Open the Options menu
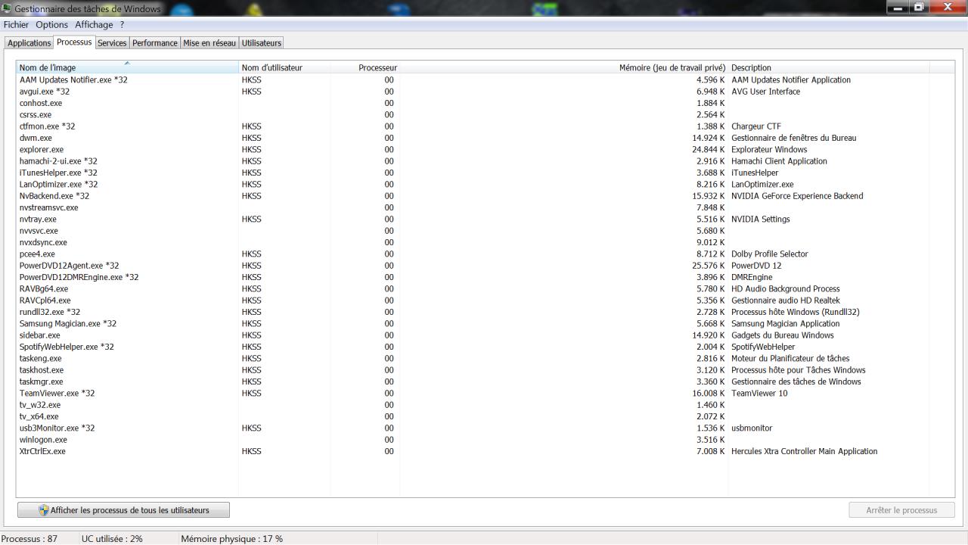Viewport: 968px width, 545px height. (51, 25)
